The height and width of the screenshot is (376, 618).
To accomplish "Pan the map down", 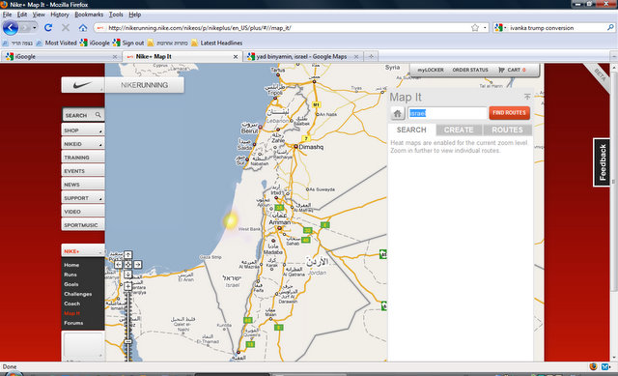I will click(127, 274).
